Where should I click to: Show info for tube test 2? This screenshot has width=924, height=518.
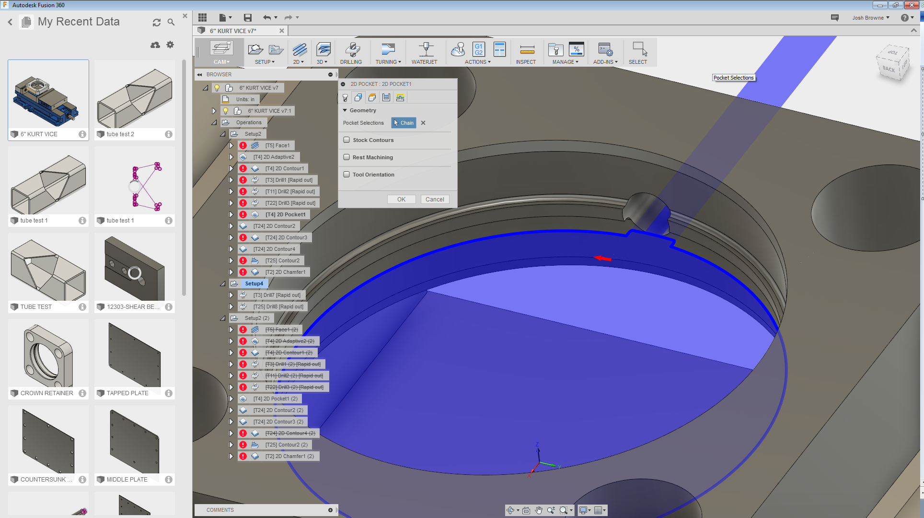click(169, 134)
